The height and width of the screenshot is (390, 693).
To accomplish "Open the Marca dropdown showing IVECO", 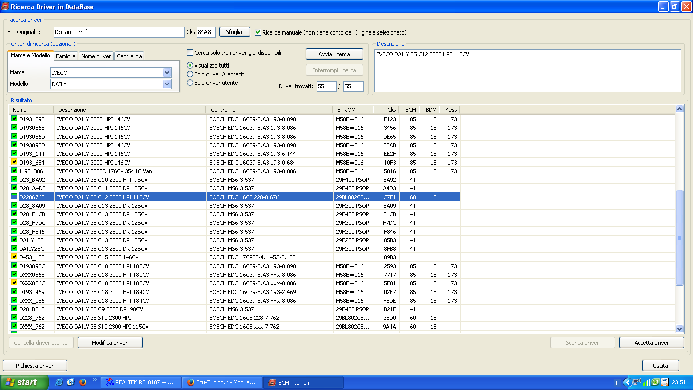I will 167,73.
